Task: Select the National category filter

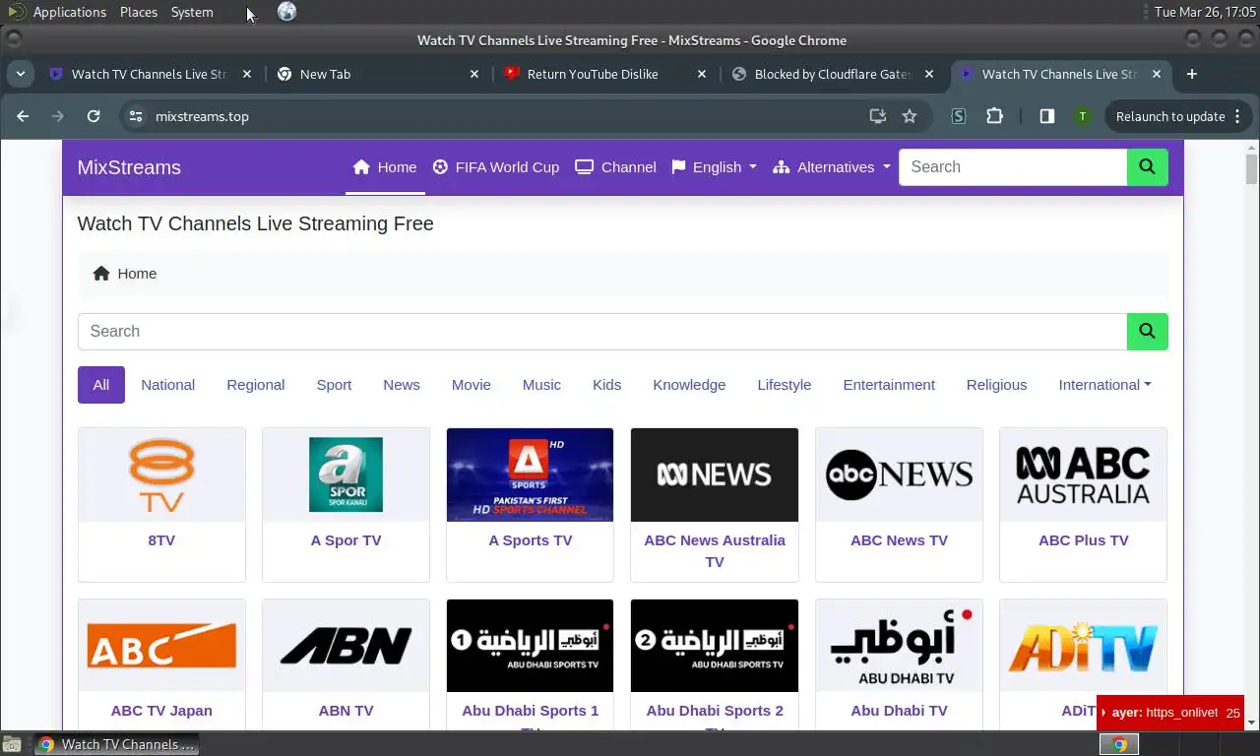Action: click(x=168, y=385)
